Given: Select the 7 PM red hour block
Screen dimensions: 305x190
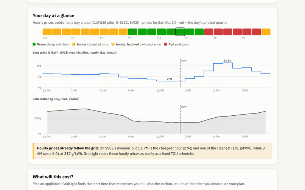Looking at the screenshot, I should click(x=228, y=32).
